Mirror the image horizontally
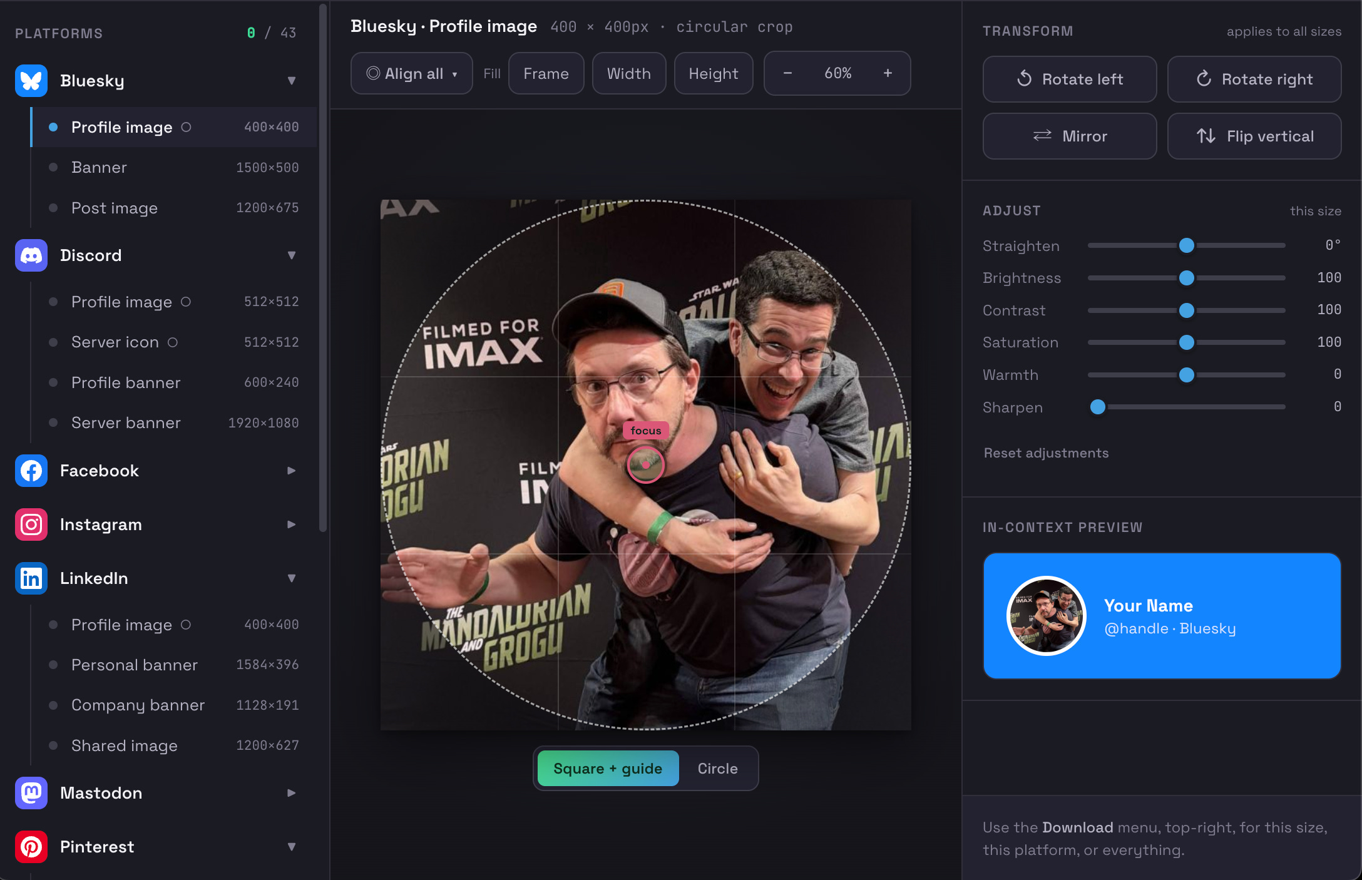 coord(1070,136)
